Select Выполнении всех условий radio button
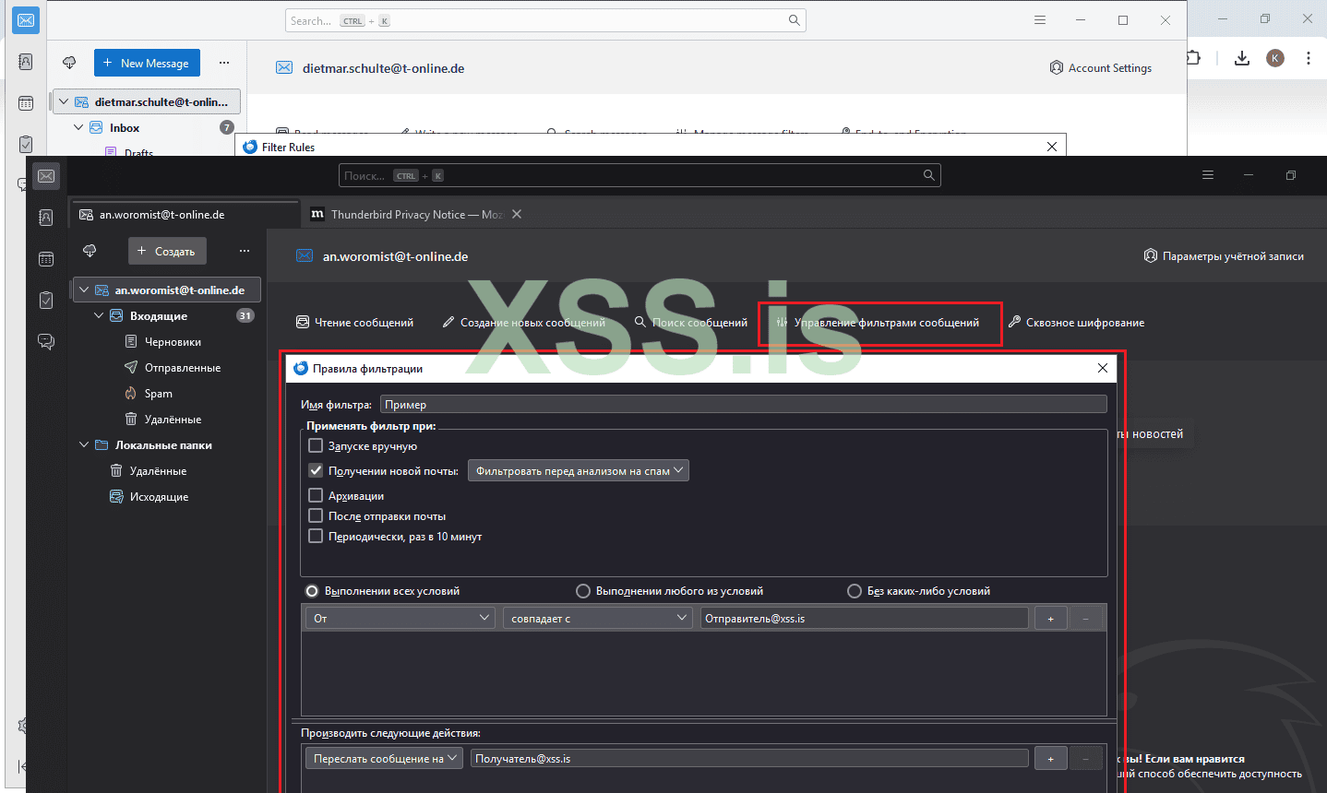The width and height of the screenshot is (1327, 793). point(312,591)
